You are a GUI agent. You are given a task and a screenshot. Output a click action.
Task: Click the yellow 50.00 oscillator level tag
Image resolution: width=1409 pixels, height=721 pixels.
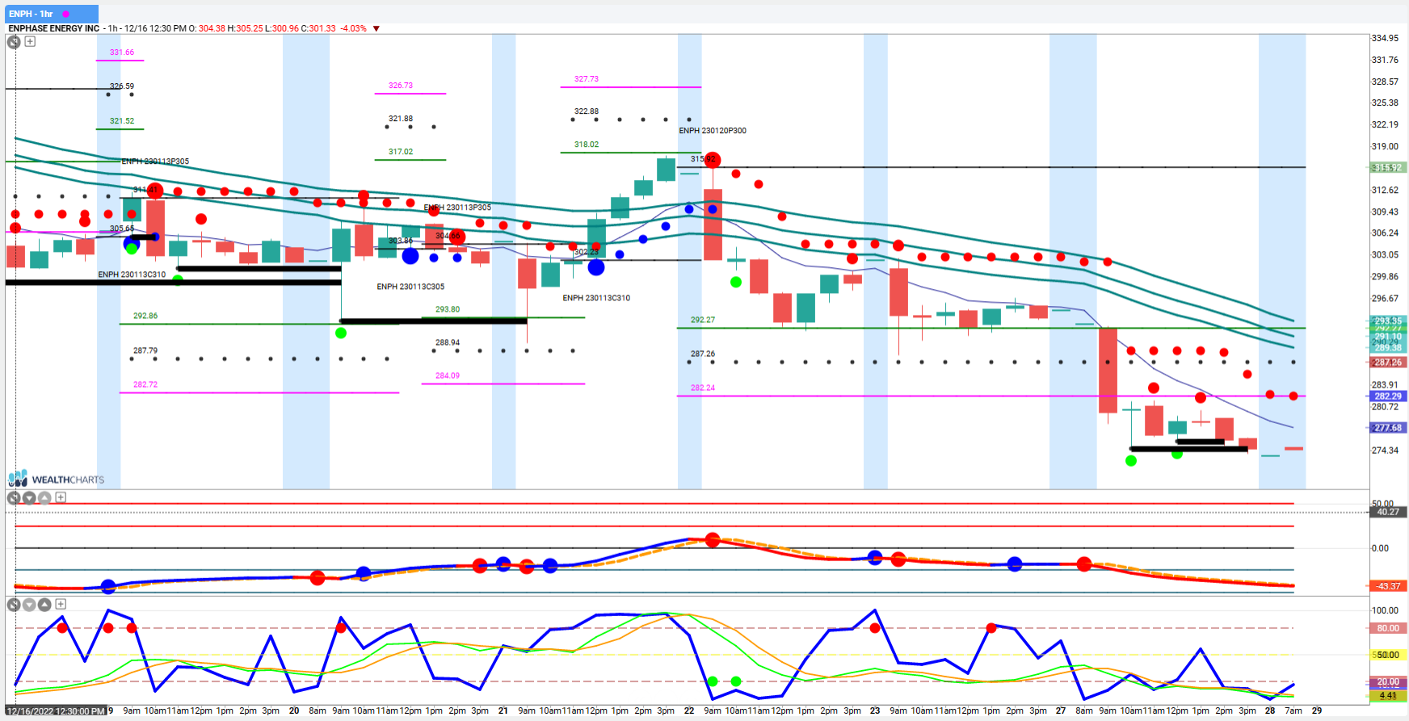coord(1389,655)
